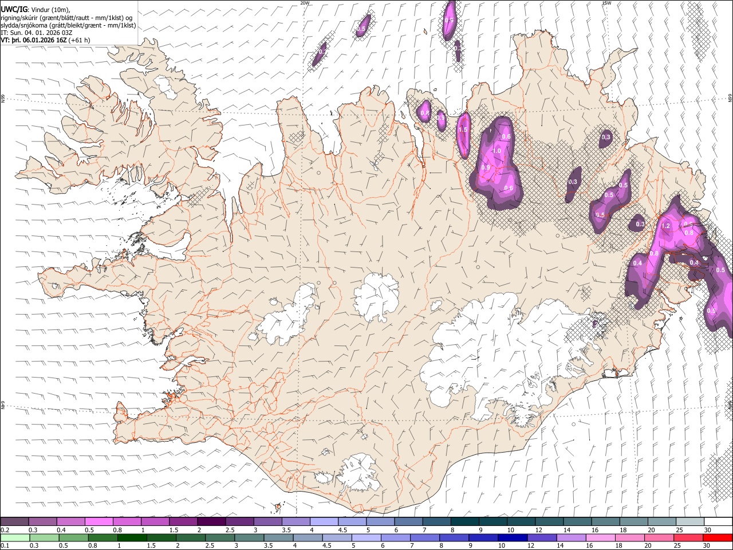
Task: Click the VT: þri. 06.01.2026 16Z valid time
Action: 34,40
